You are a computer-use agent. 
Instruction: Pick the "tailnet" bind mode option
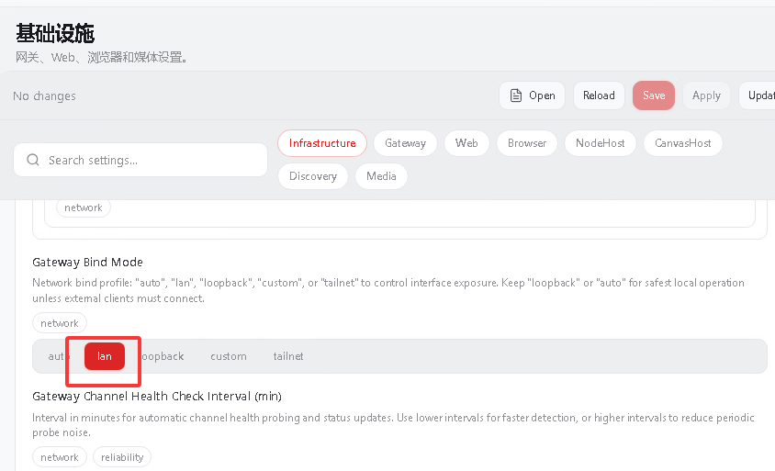pyautogui.click(x=288, y=356)
